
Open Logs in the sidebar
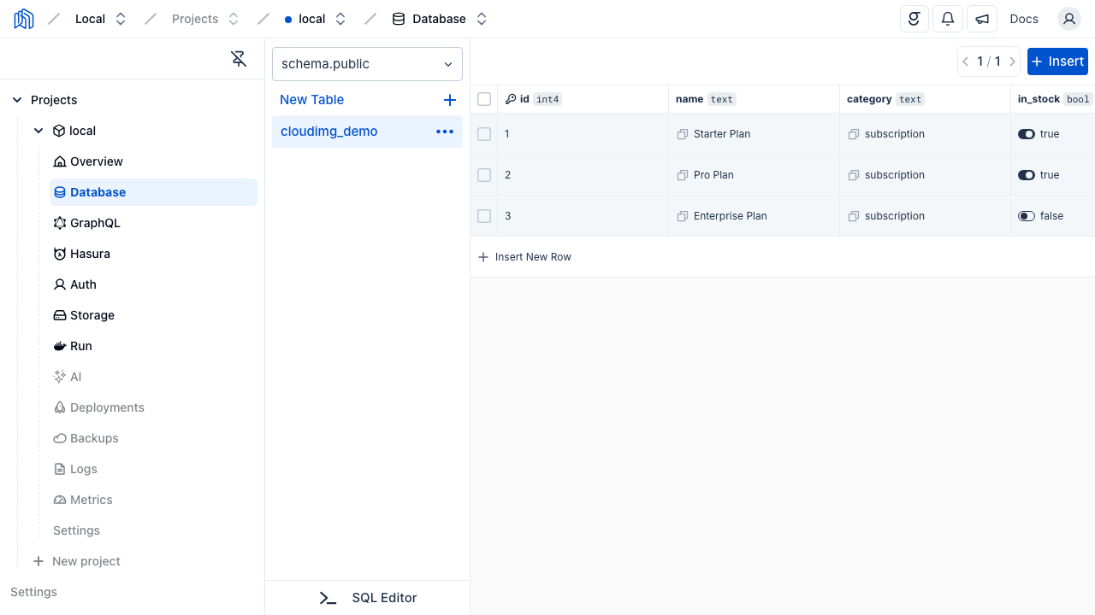pos(154,469)
